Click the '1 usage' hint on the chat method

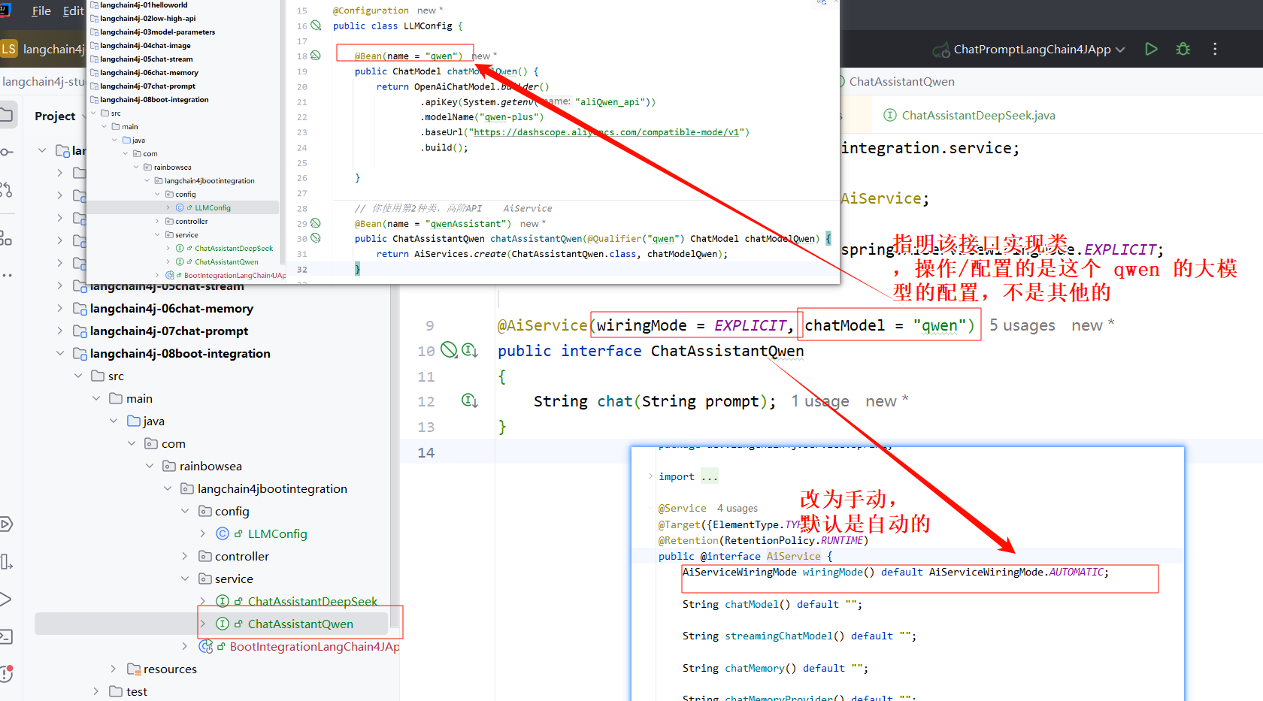[819, 401]
